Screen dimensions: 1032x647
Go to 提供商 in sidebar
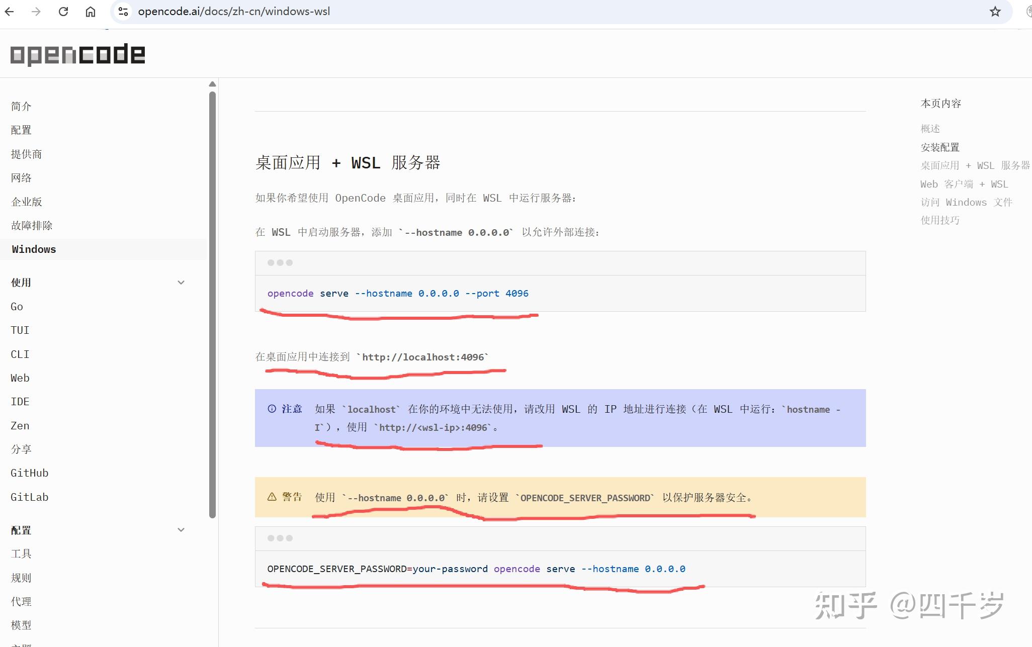pos(26,154)
